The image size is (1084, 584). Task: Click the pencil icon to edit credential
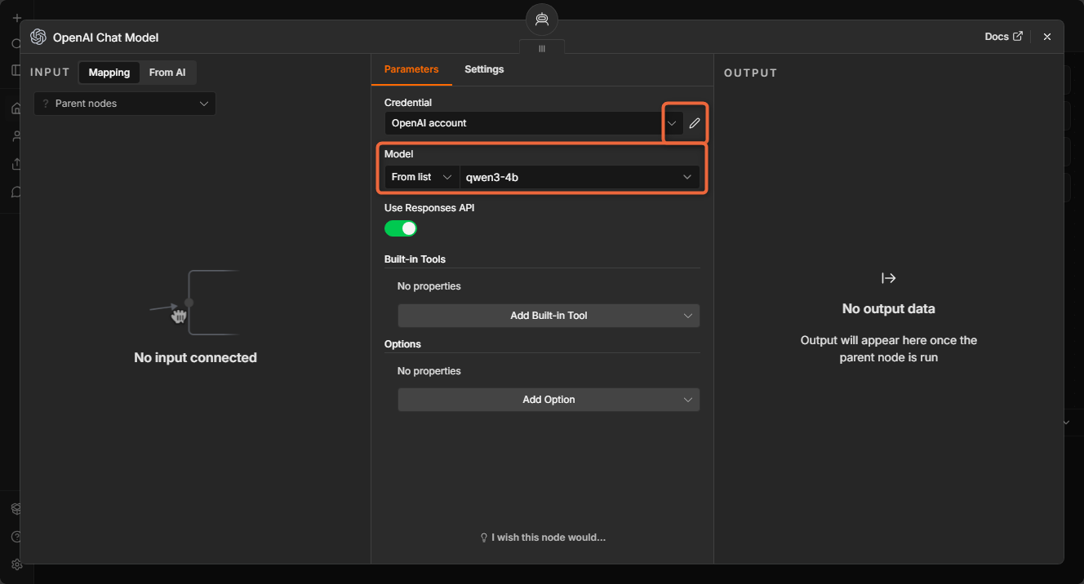coord(695,123)
